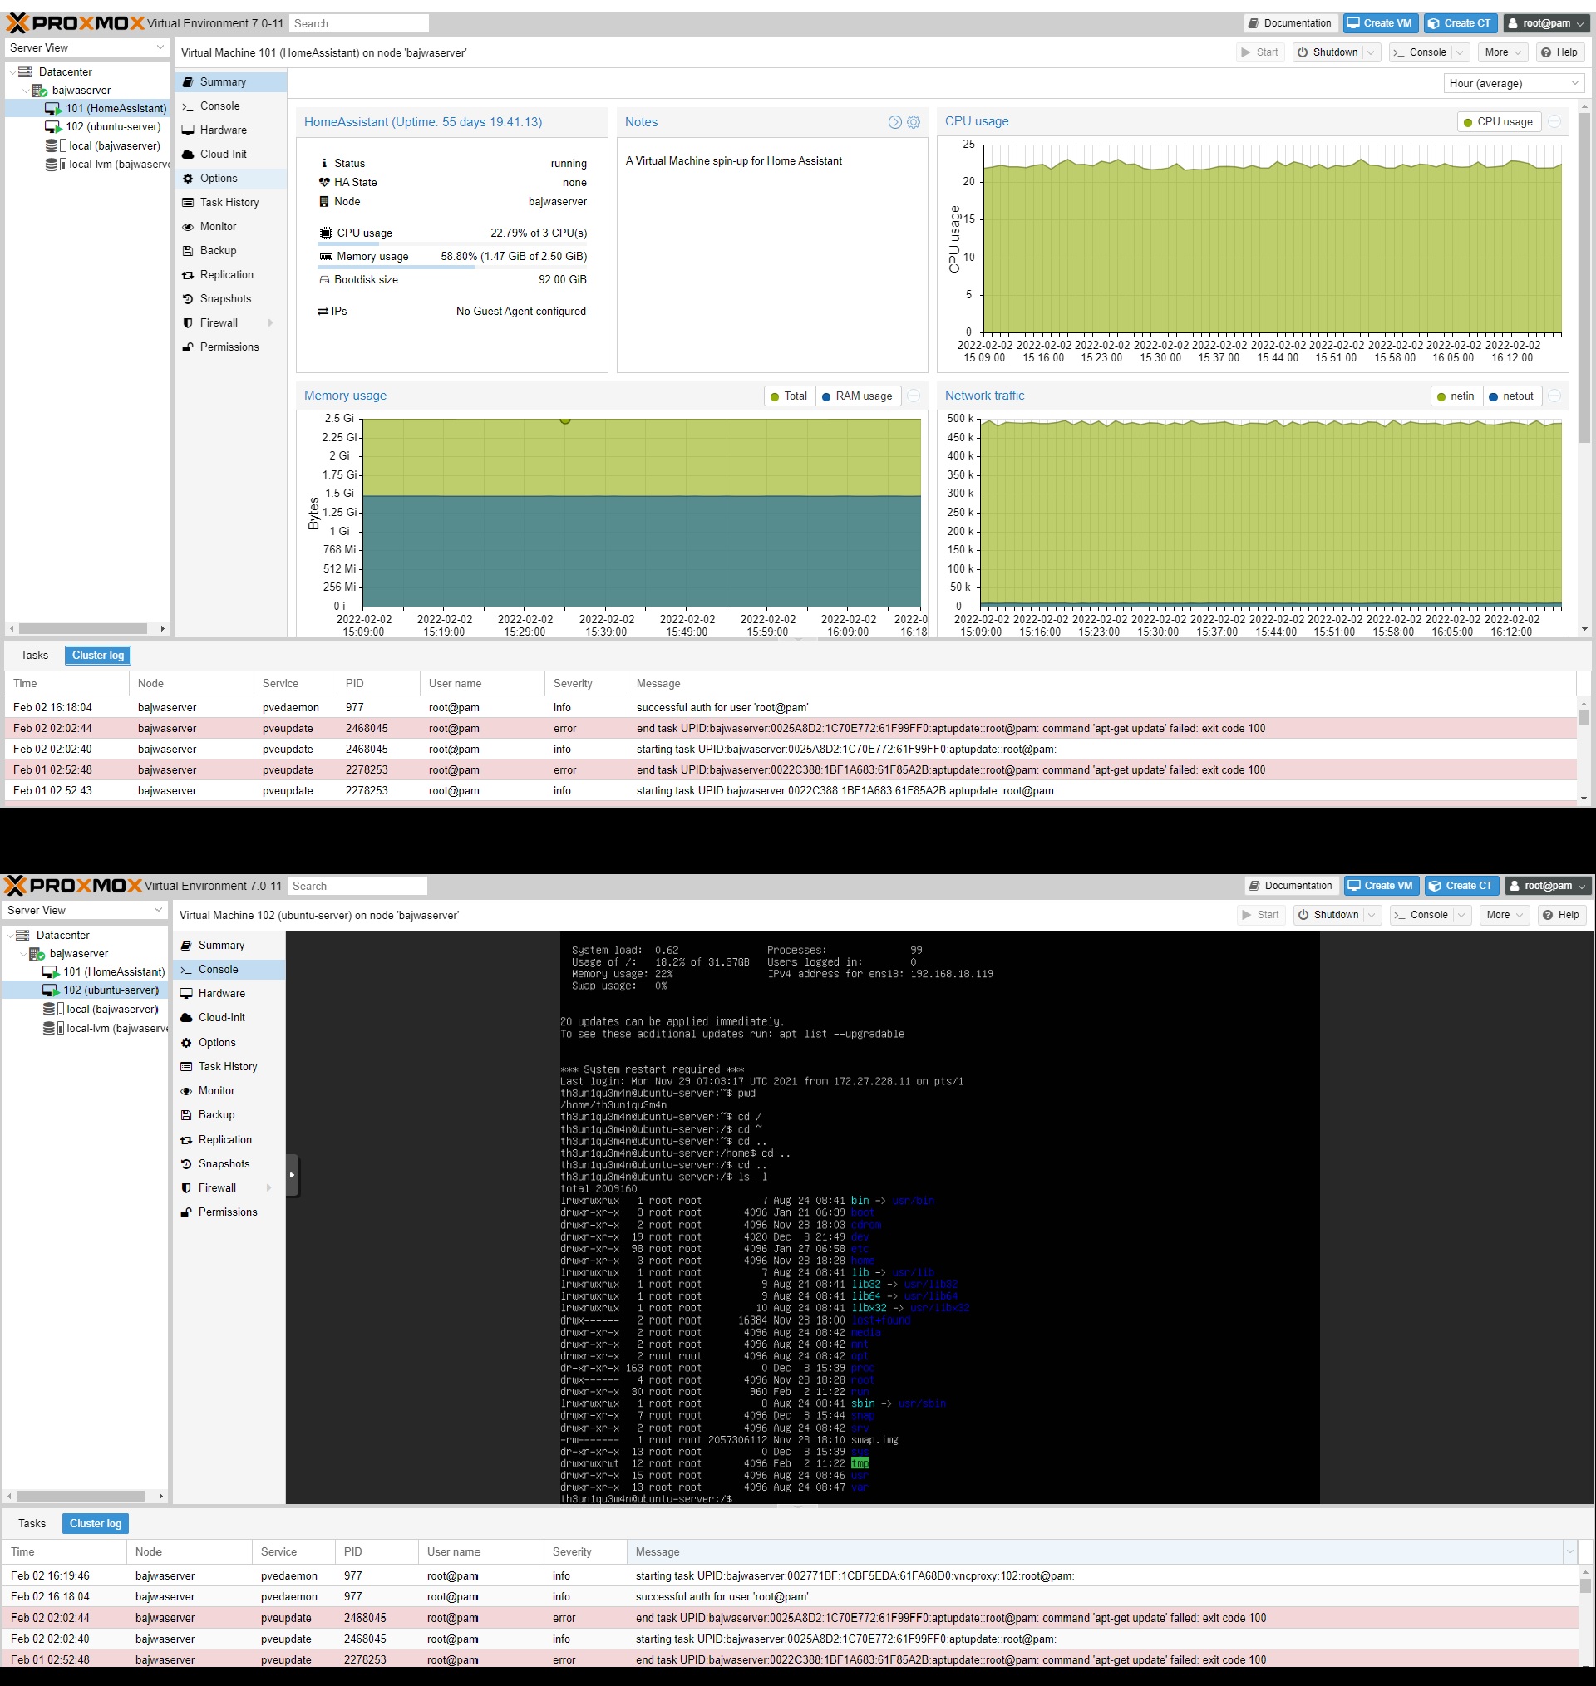Open the Hour (average) timeframe dropdown

[1514, 83]
